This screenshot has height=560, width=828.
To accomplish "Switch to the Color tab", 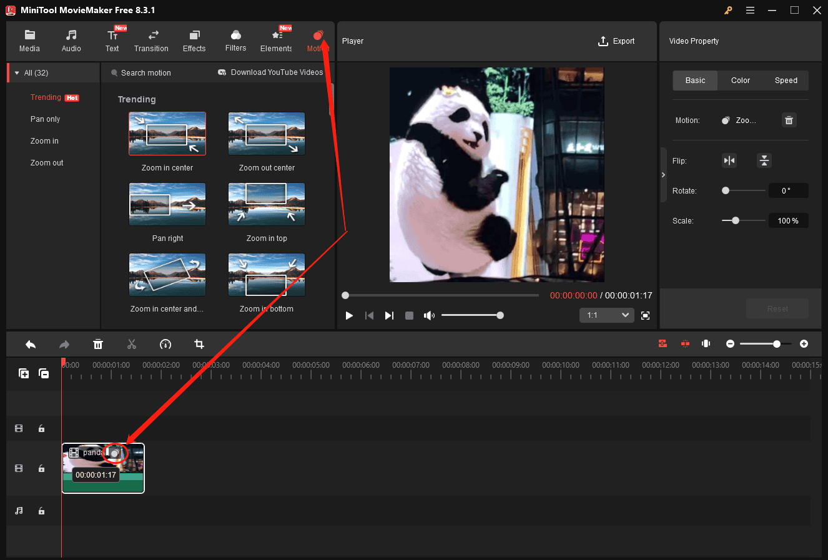I will click(740, 80).
